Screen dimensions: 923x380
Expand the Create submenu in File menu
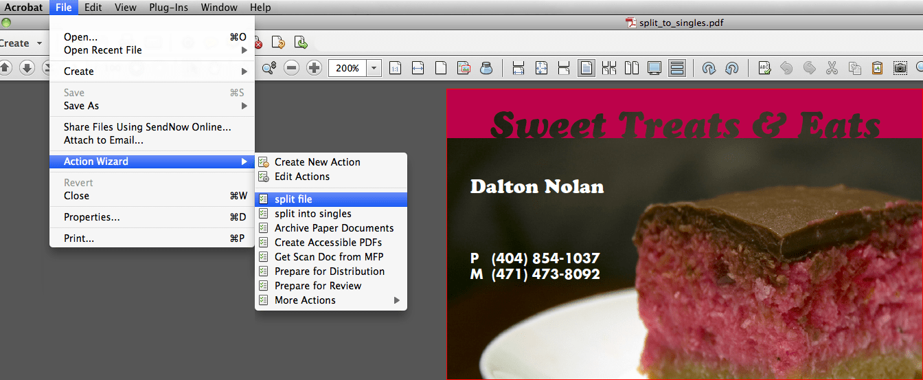click(x=152, y=71)
